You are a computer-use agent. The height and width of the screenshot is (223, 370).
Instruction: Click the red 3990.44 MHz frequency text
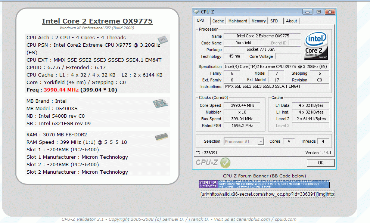(x=61, y=90)
